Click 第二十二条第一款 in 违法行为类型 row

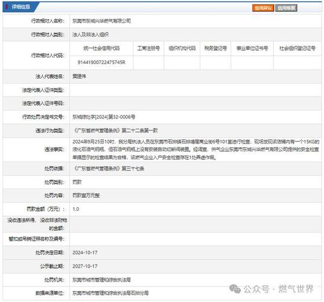pos(140,130)
